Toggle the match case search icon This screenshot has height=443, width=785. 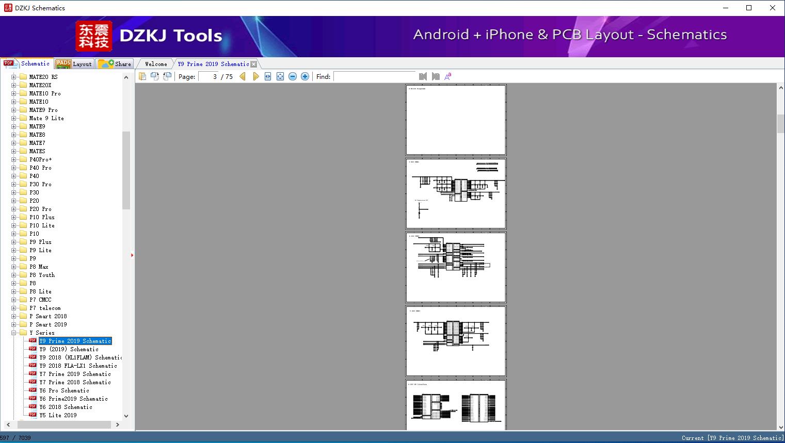(x=447, y=76)
